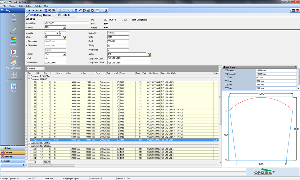Open the Stock navigation pane
Viewport: 300px width, 180px height.
(x=13, y=161)
